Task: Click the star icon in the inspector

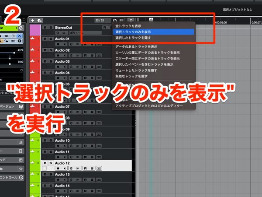Action: [21, 169]
